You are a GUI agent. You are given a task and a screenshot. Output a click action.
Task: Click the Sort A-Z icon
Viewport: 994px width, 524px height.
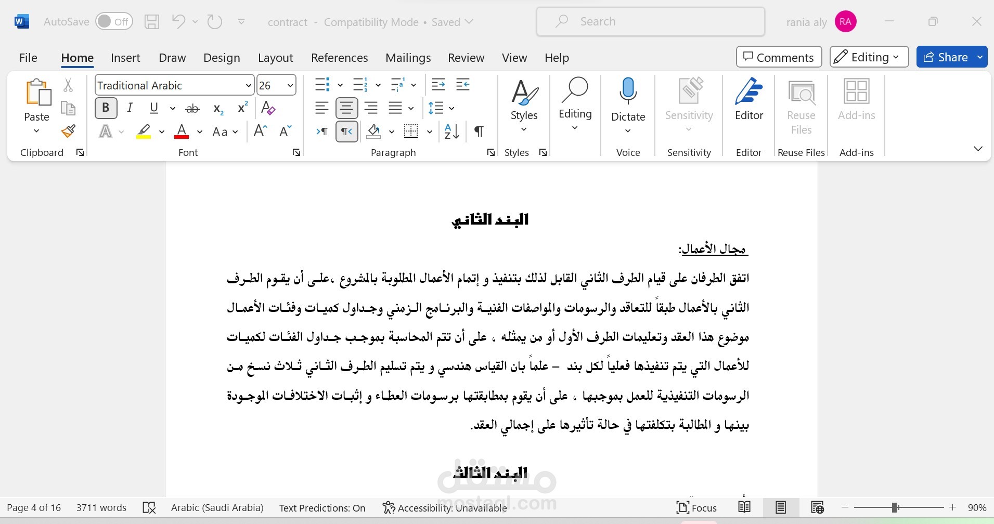pyautogui.click(x=451, y=132)
